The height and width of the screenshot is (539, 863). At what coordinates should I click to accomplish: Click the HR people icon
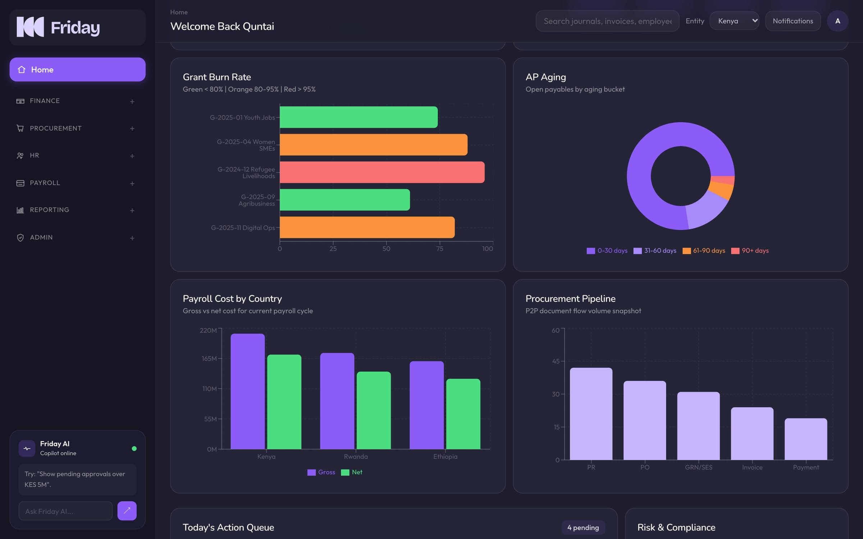(x=20, y=156)
